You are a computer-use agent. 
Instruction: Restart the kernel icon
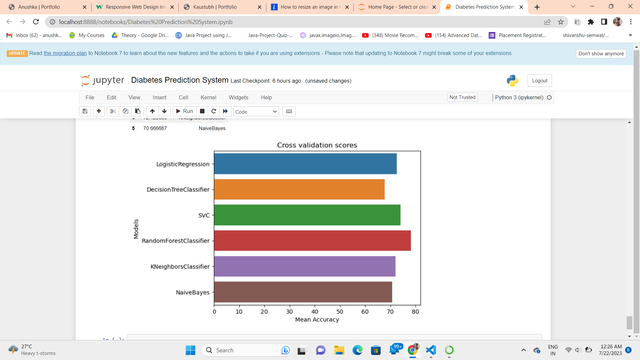(x=214, y=111)
